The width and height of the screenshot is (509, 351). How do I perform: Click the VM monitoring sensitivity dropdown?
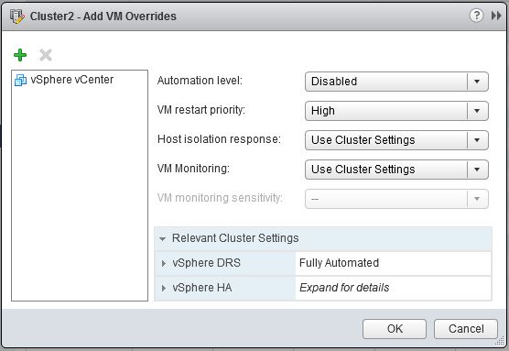(x=396, y=199)
